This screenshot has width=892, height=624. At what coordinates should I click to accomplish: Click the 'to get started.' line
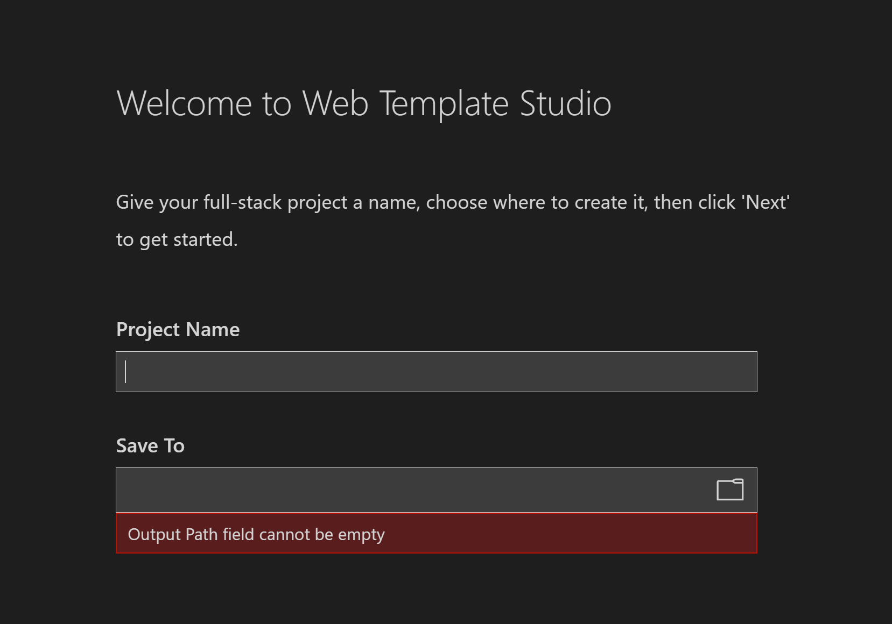point(177,239)
